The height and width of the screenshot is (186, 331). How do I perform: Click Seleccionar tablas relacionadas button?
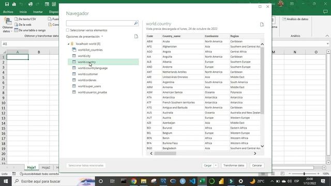click(x=86, y=165)
